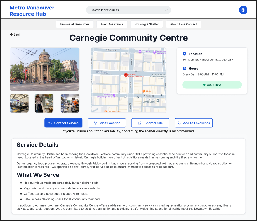View the food display counter thumbnail
The image size is (257, 221).
point(44,103)
